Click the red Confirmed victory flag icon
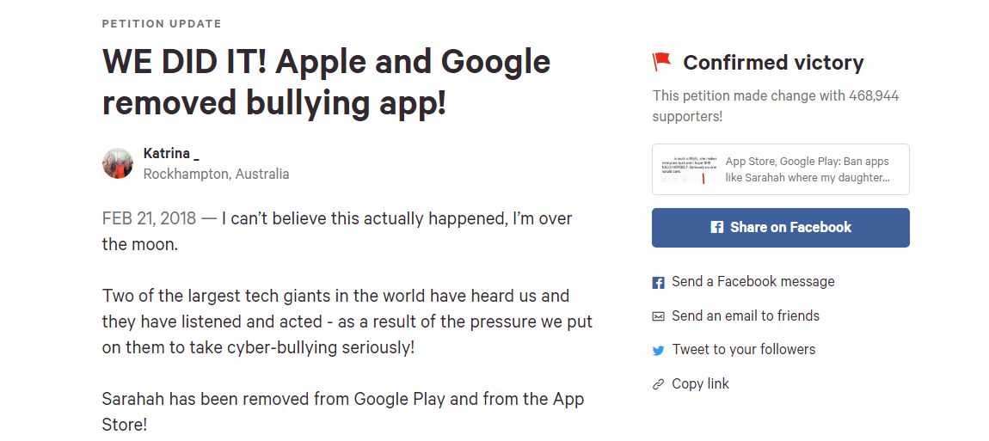The image size is (989, 441). point(661,61)
